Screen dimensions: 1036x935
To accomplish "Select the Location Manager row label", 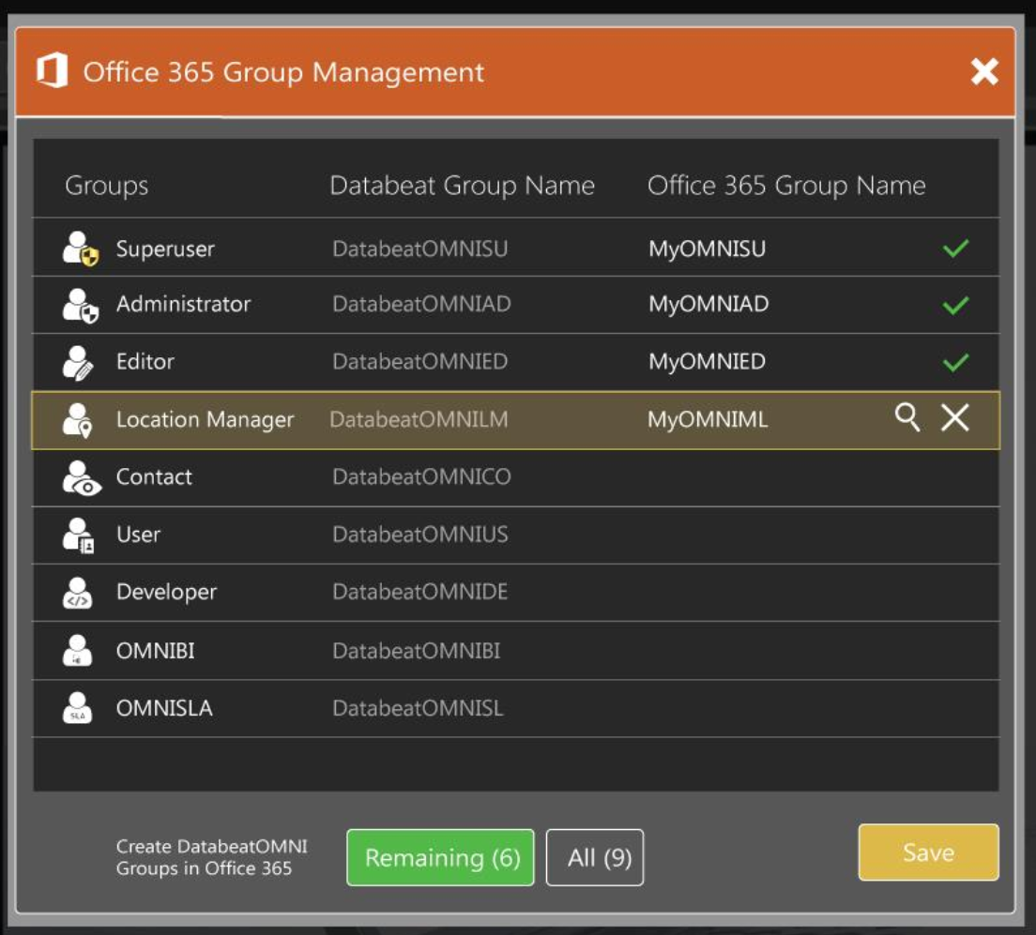I will tap(205, 419).
